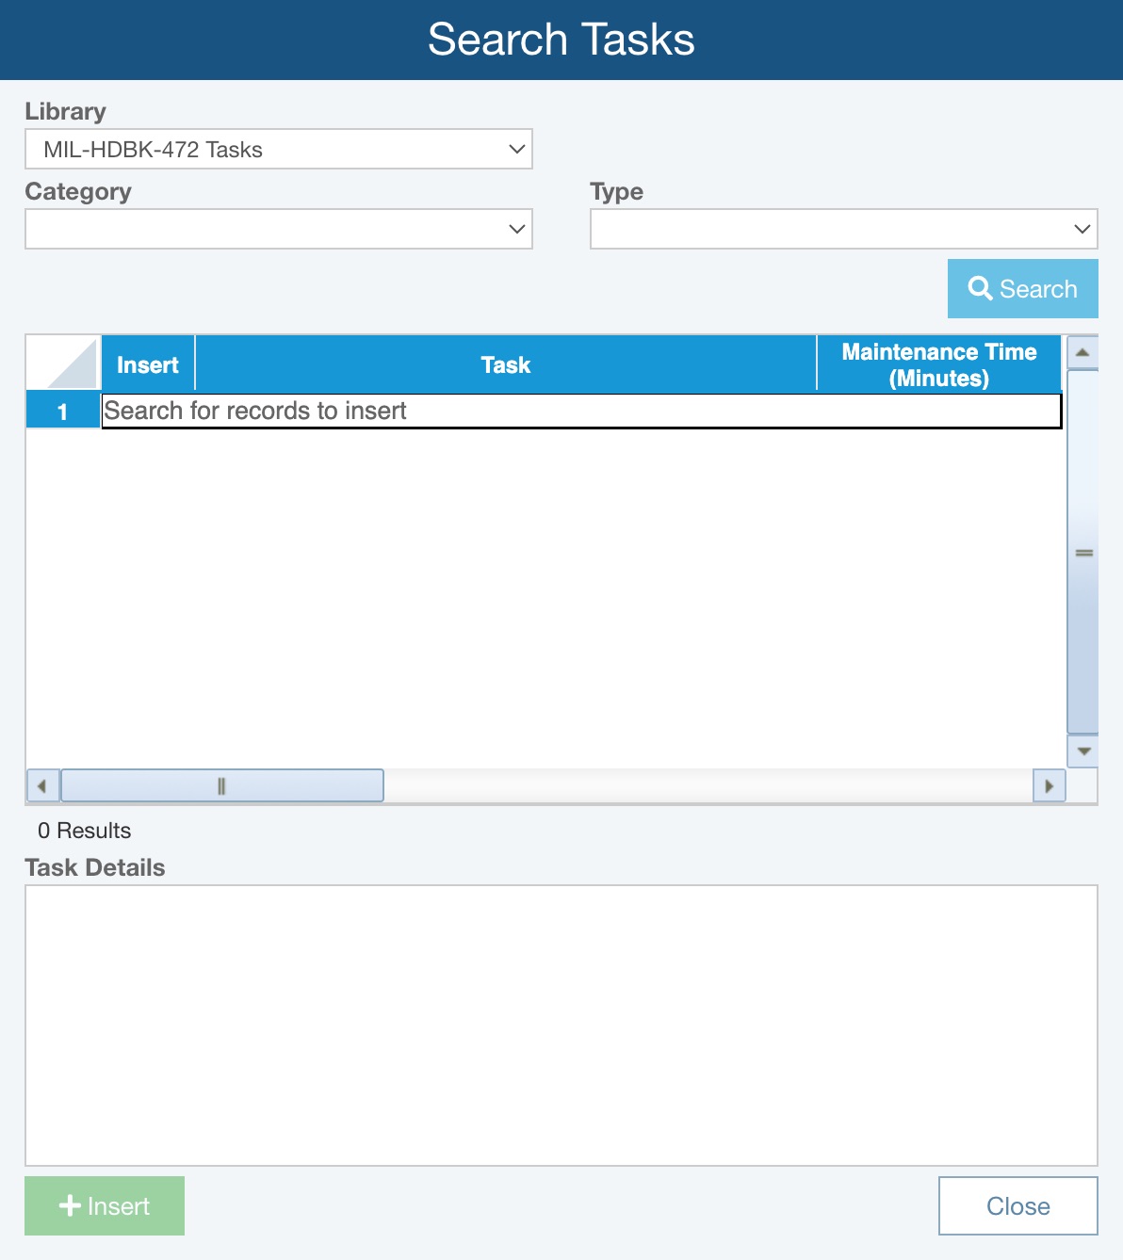
Task: Click the Insert column header
Action: click(148, 364)
